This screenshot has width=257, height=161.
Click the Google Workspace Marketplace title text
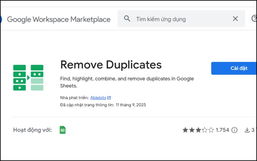click(58, 19)
